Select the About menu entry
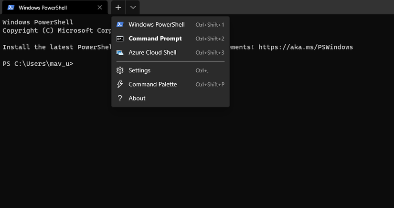This screenshot has height=208, width=394. (x=137, y=98)
